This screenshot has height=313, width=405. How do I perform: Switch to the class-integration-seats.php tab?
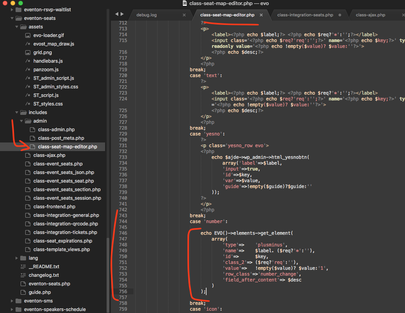pyautogui.click(x=305, y=15)
